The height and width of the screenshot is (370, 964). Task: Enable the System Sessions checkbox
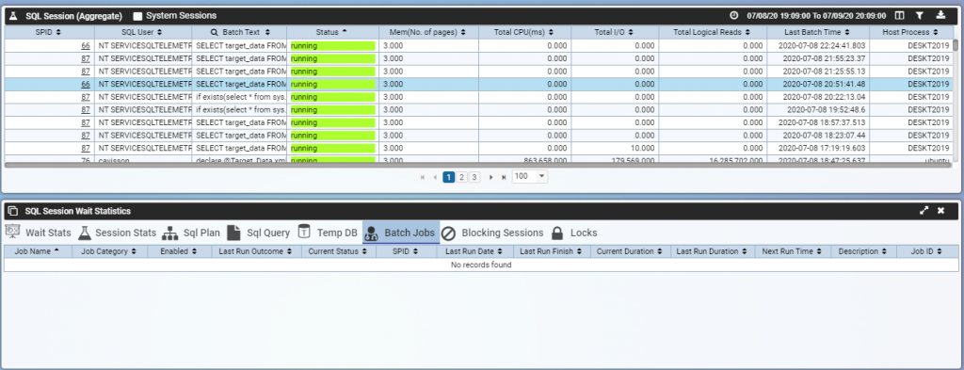137,15
